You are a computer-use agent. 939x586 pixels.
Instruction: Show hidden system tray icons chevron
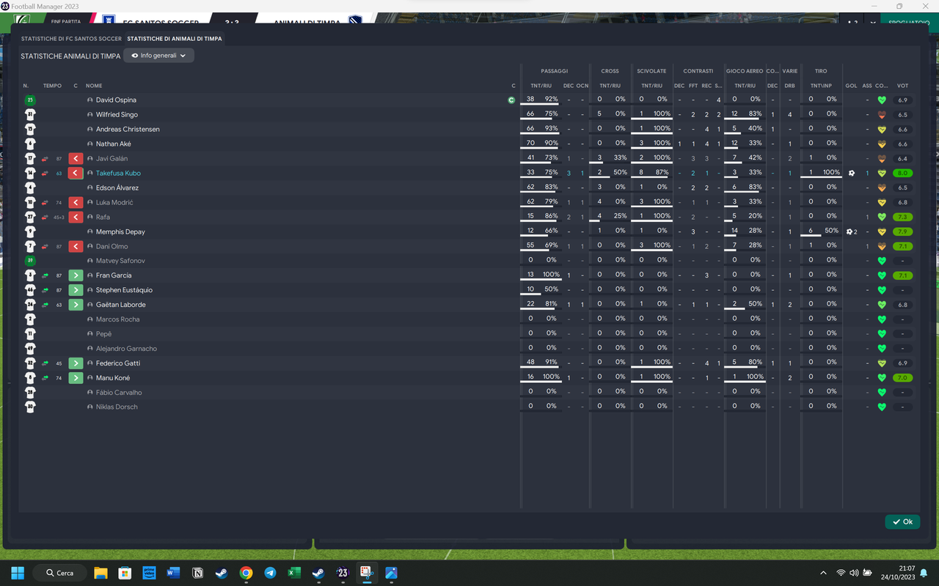[823, 573]
